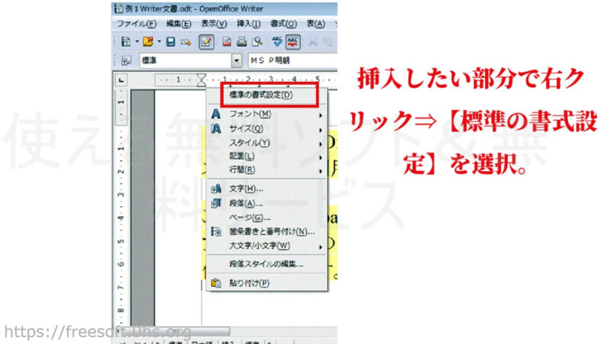Click the 標準 paragraph style field
The image size is (611, 344).
[x=186, y=60]
